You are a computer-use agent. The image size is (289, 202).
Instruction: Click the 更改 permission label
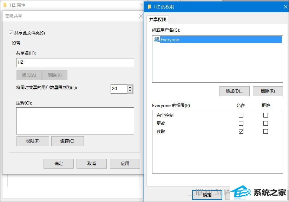click(161, 123)
